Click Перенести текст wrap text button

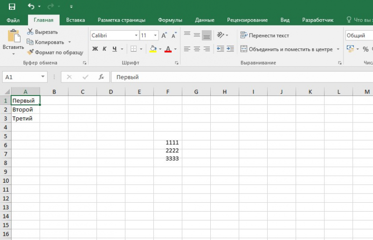[x=264, y=35]
